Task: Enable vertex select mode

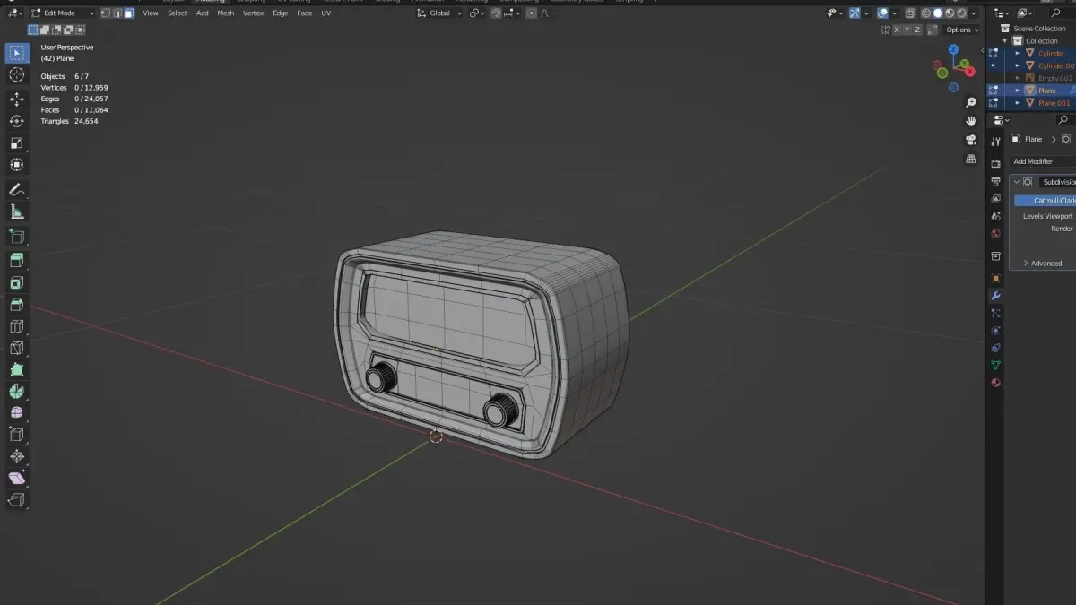Action: pyautogui.click(x=106, y=13)
